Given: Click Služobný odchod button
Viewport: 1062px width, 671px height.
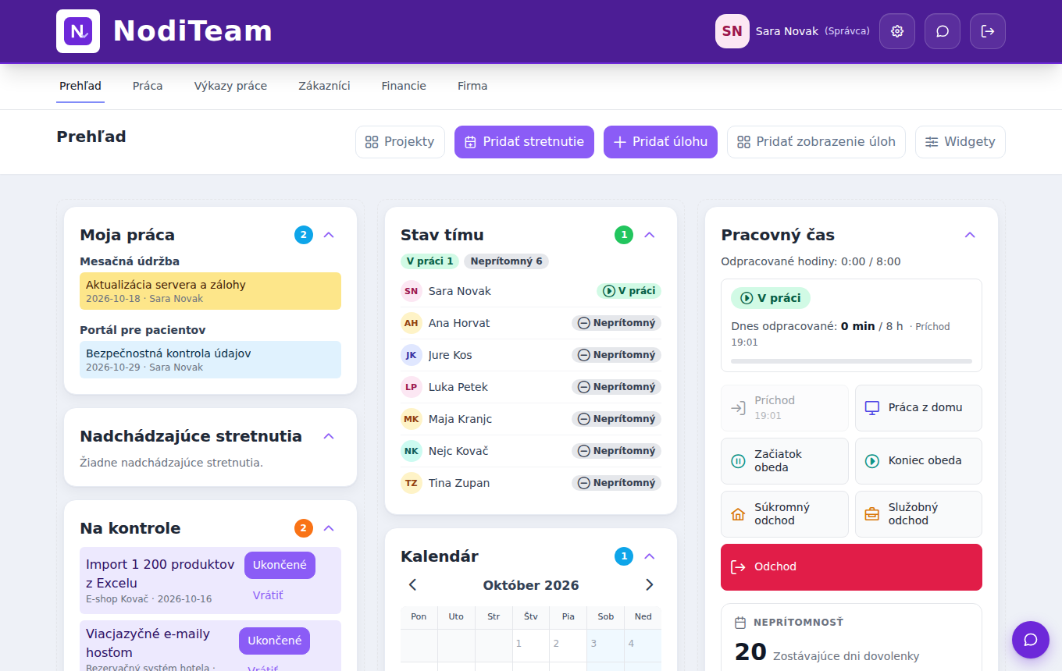Looking at the screenshot, I should click(918, 513).
